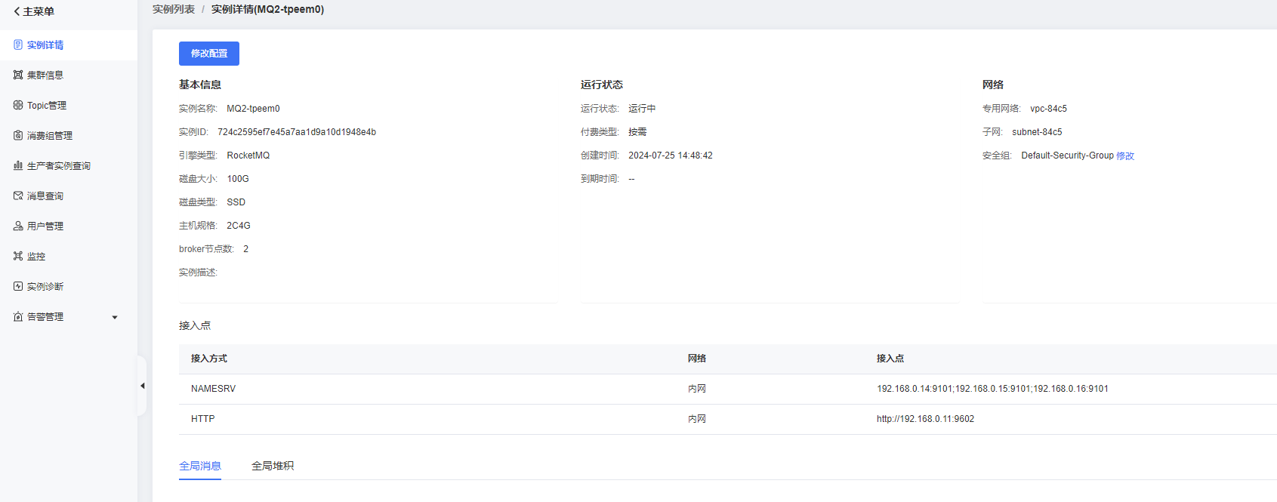Go back to 主菜单 using chevron

click(17, 11)
